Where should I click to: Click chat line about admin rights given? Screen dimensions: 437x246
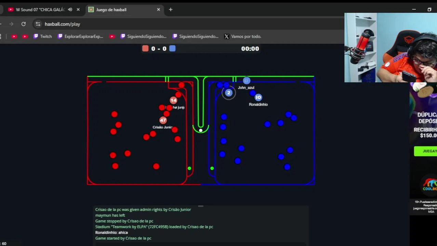click(143, 209)
